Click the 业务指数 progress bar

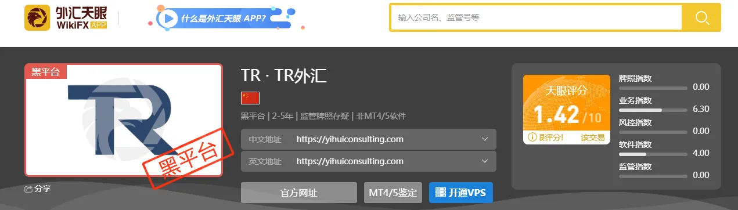(x=653, y=110)
